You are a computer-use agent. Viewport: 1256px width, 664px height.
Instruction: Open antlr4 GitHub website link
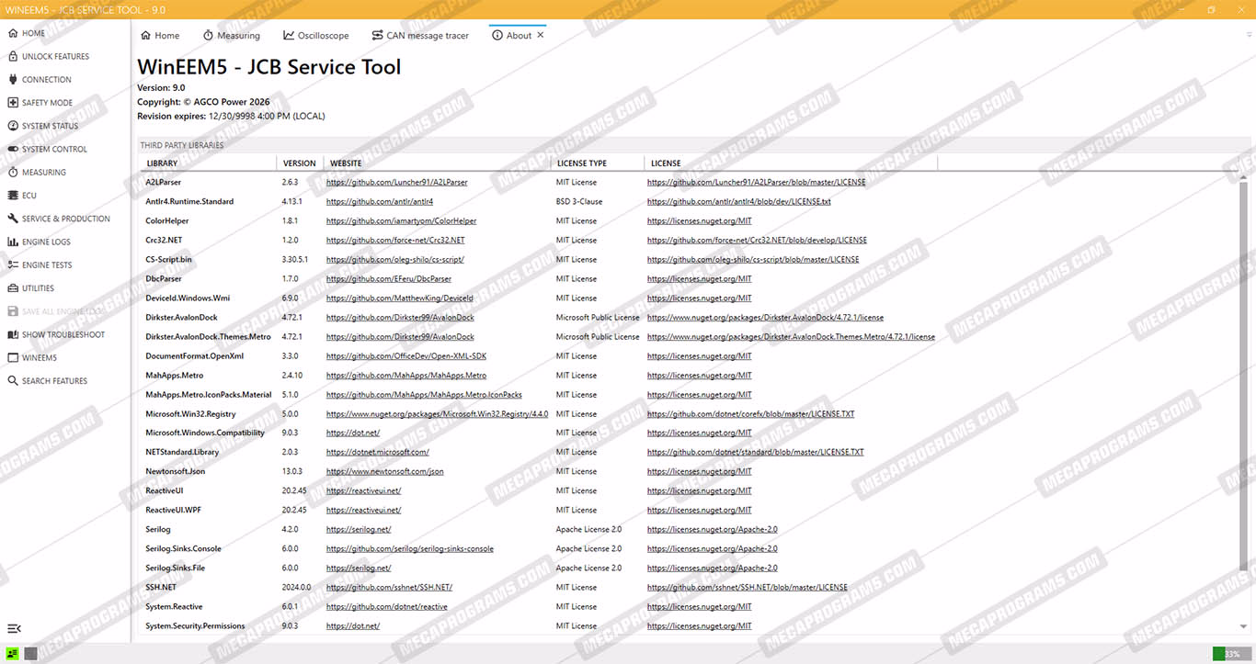click(x=379, y=201)
